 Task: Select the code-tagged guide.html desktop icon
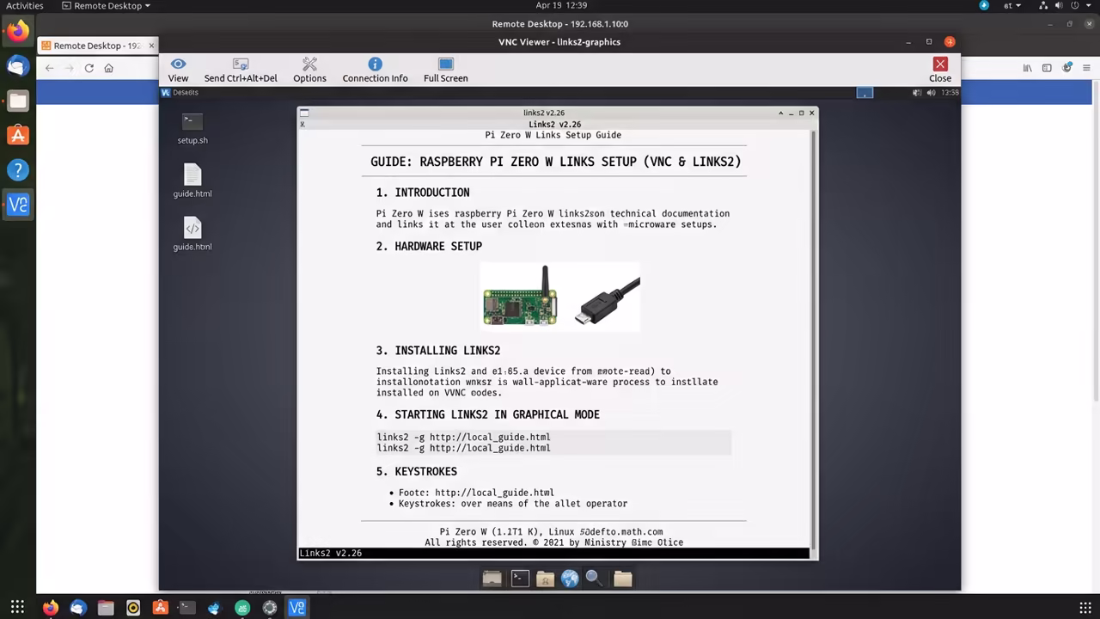click(x=192, y=235)
